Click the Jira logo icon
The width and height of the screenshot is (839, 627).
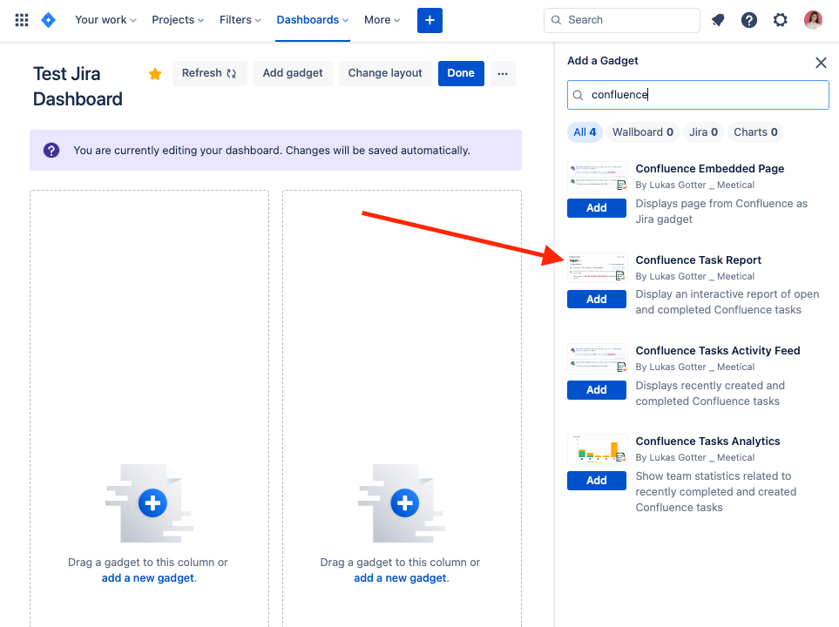click(x=48, y=20)
